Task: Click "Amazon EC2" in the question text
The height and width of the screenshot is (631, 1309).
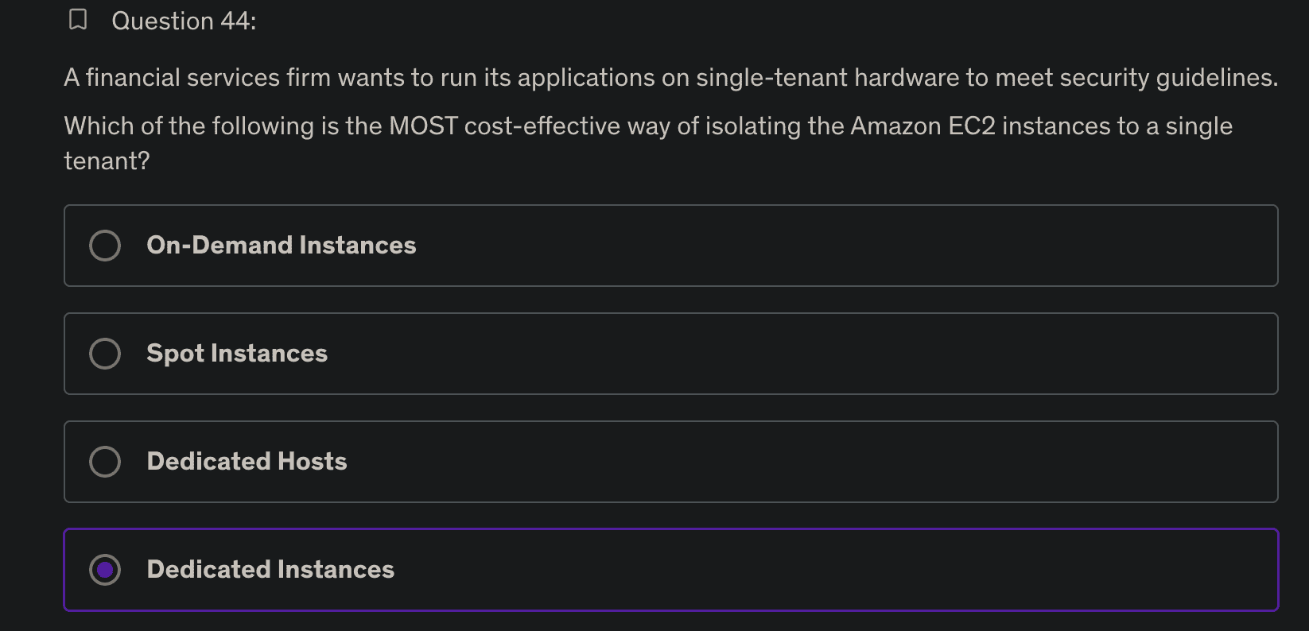Action: coord(923,126)
